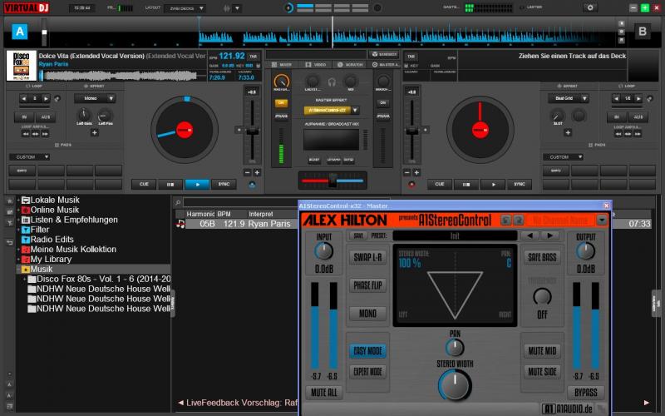Toggle MUTE MID in A1StereoControl

pos(542,351)
